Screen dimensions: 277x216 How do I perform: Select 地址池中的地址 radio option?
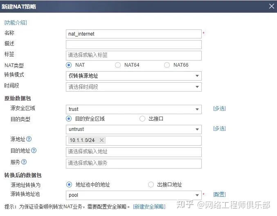[x=69, y=184]
